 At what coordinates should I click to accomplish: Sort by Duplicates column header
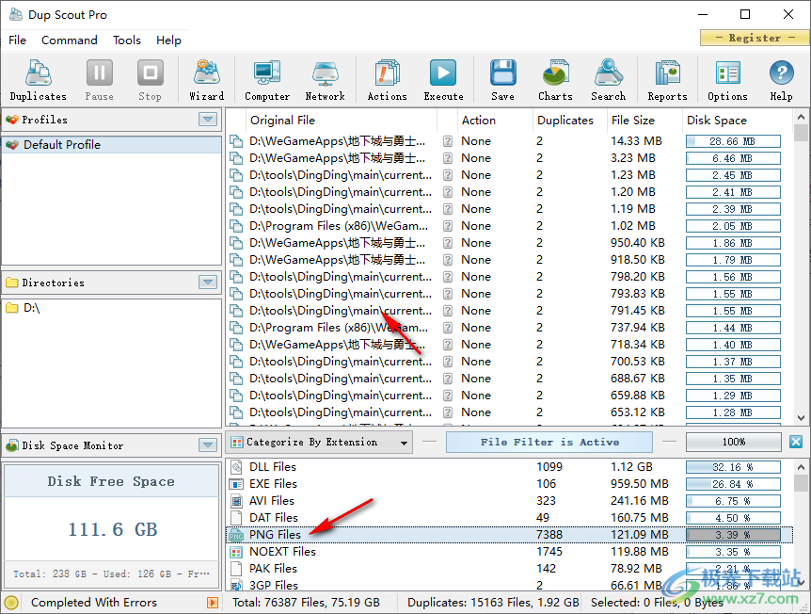(x=569, y=121)
